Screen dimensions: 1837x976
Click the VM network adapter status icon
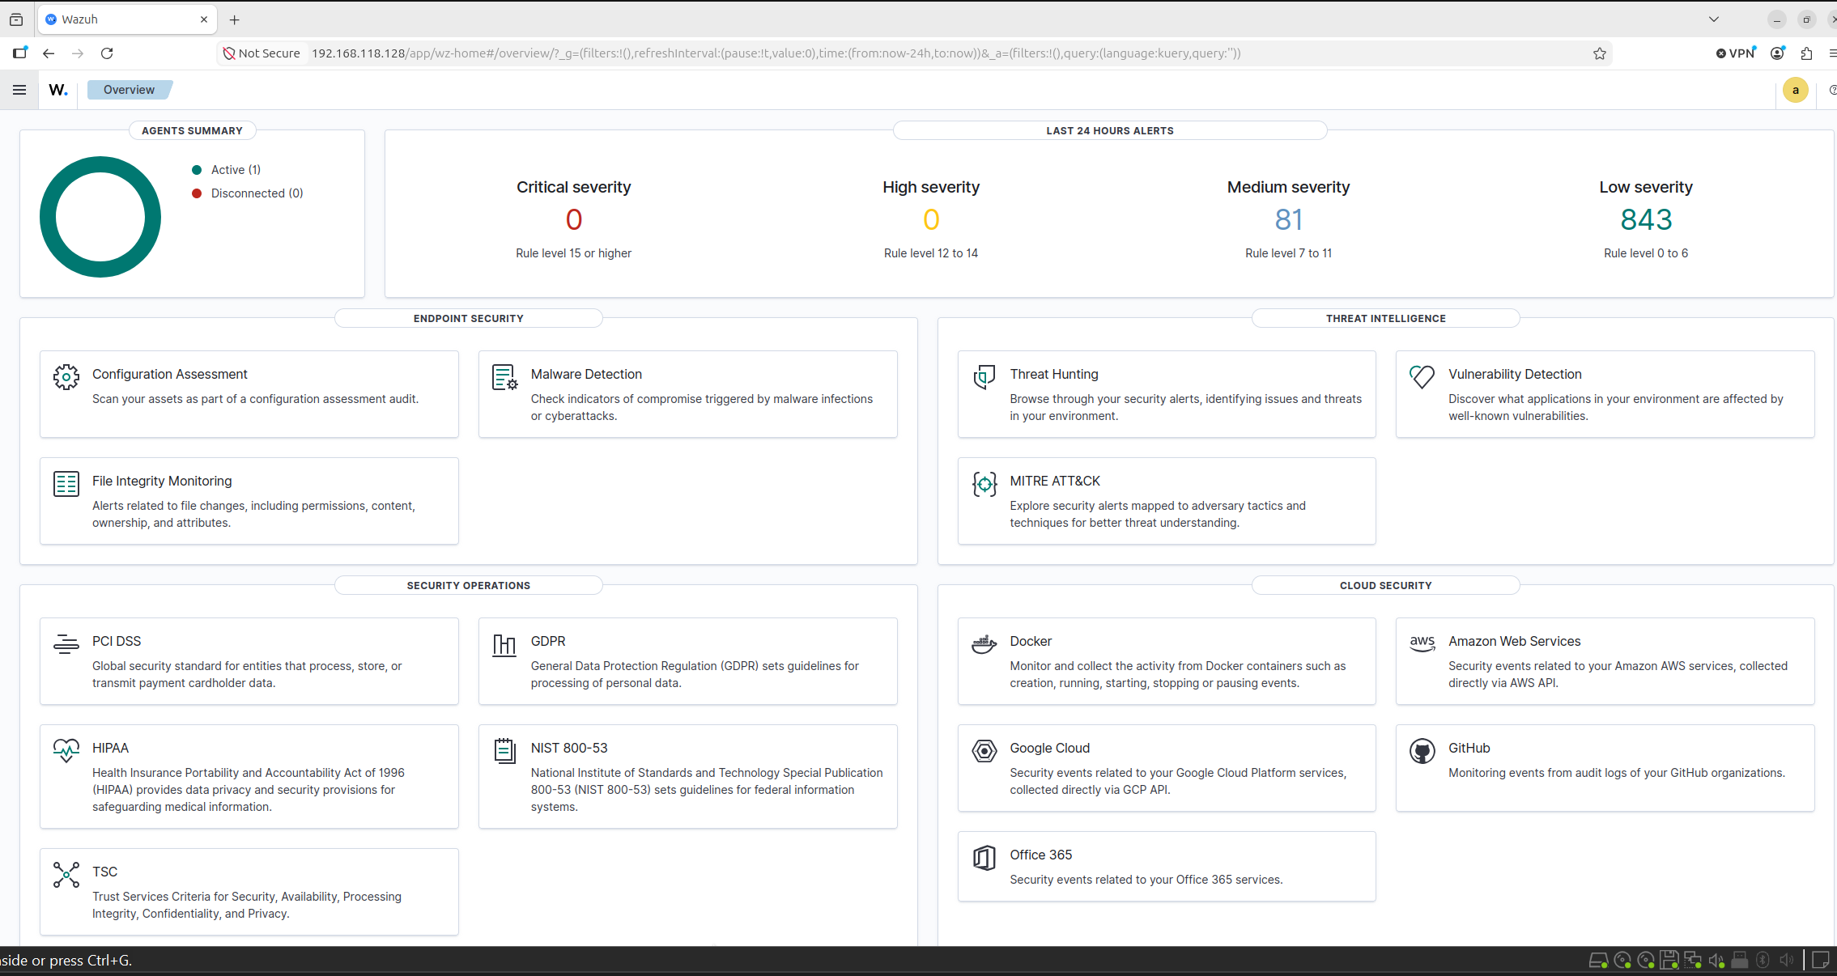(1692, 960)
